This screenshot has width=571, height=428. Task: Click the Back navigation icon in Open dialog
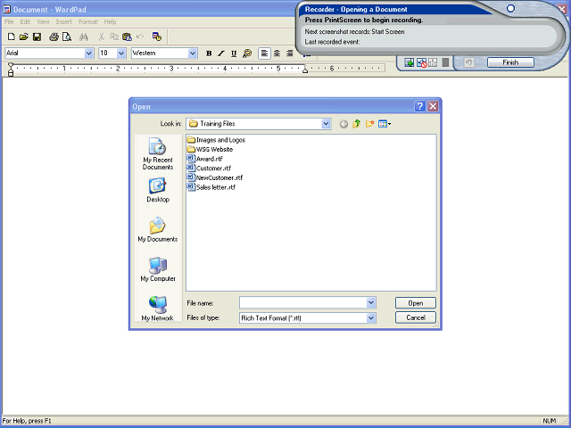(x=343, y=124)
